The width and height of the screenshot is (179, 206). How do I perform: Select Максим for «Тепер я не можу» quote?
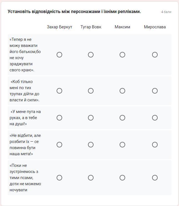click(122, 55)
